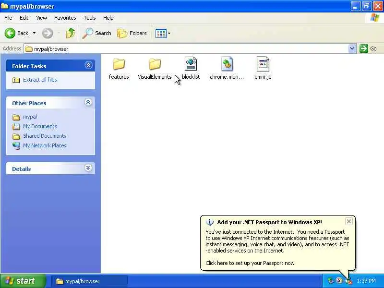This screenshot has width=384, height=288.
Task: Open the Tools menu
Action: [90, 18]
